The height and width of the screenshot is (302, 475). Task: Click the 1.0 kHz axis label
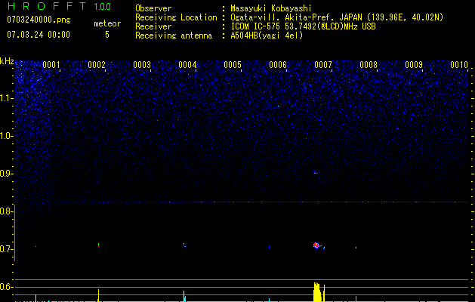6,136
